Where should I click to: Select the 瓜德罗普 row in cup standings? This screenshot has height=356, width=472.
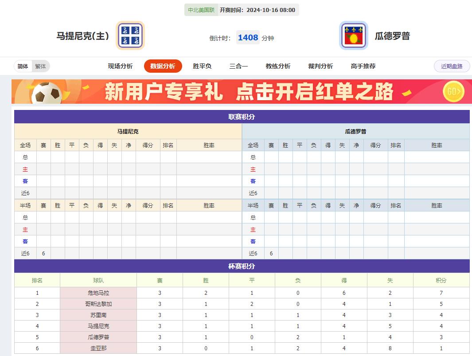pos(99,337)
